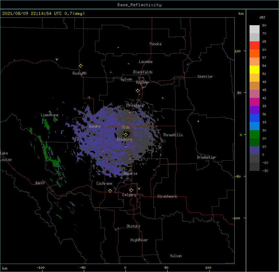Screen dimensions: 279x272
Task: Click the Vulcan city label
Action: click(x=176, y=256)
